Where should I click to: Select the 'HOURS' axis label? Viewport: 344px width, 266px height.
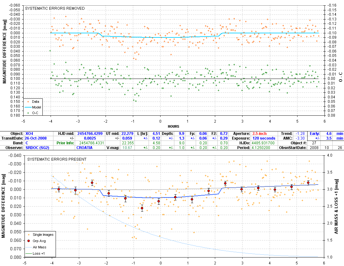[173, 126]
